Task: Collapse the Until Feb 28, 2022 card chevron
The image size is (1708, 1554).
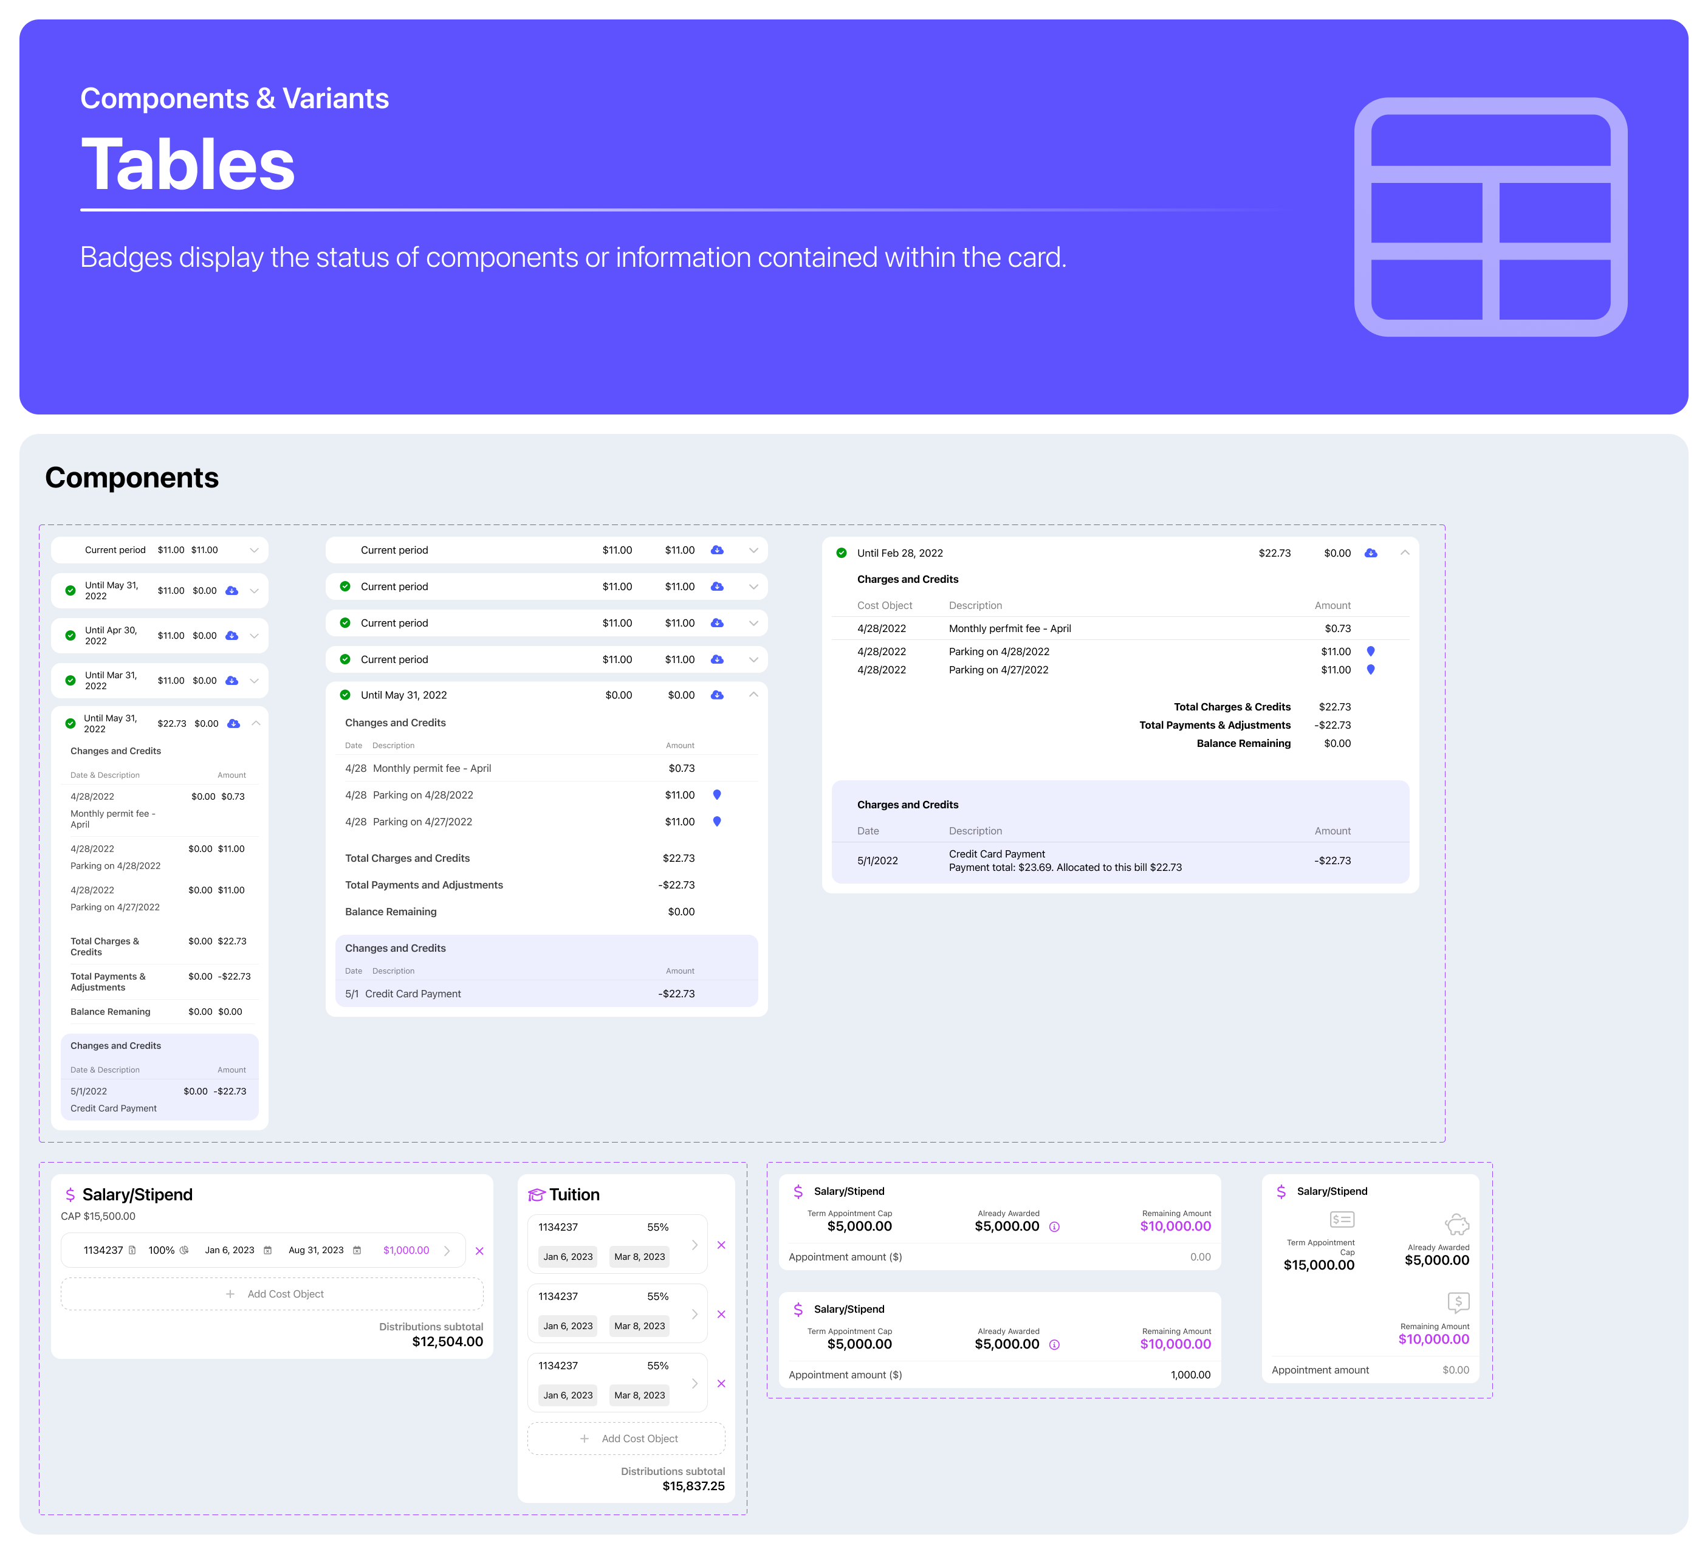Action: coord(1404,552)
